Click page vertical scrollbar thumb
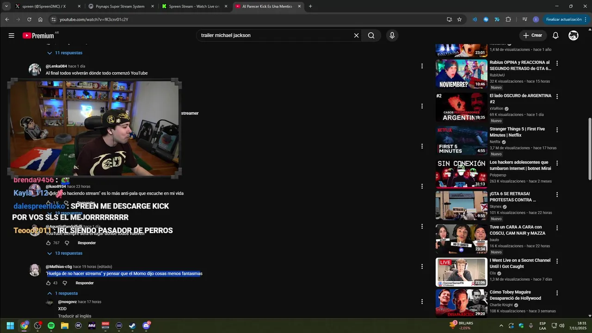 590,149
